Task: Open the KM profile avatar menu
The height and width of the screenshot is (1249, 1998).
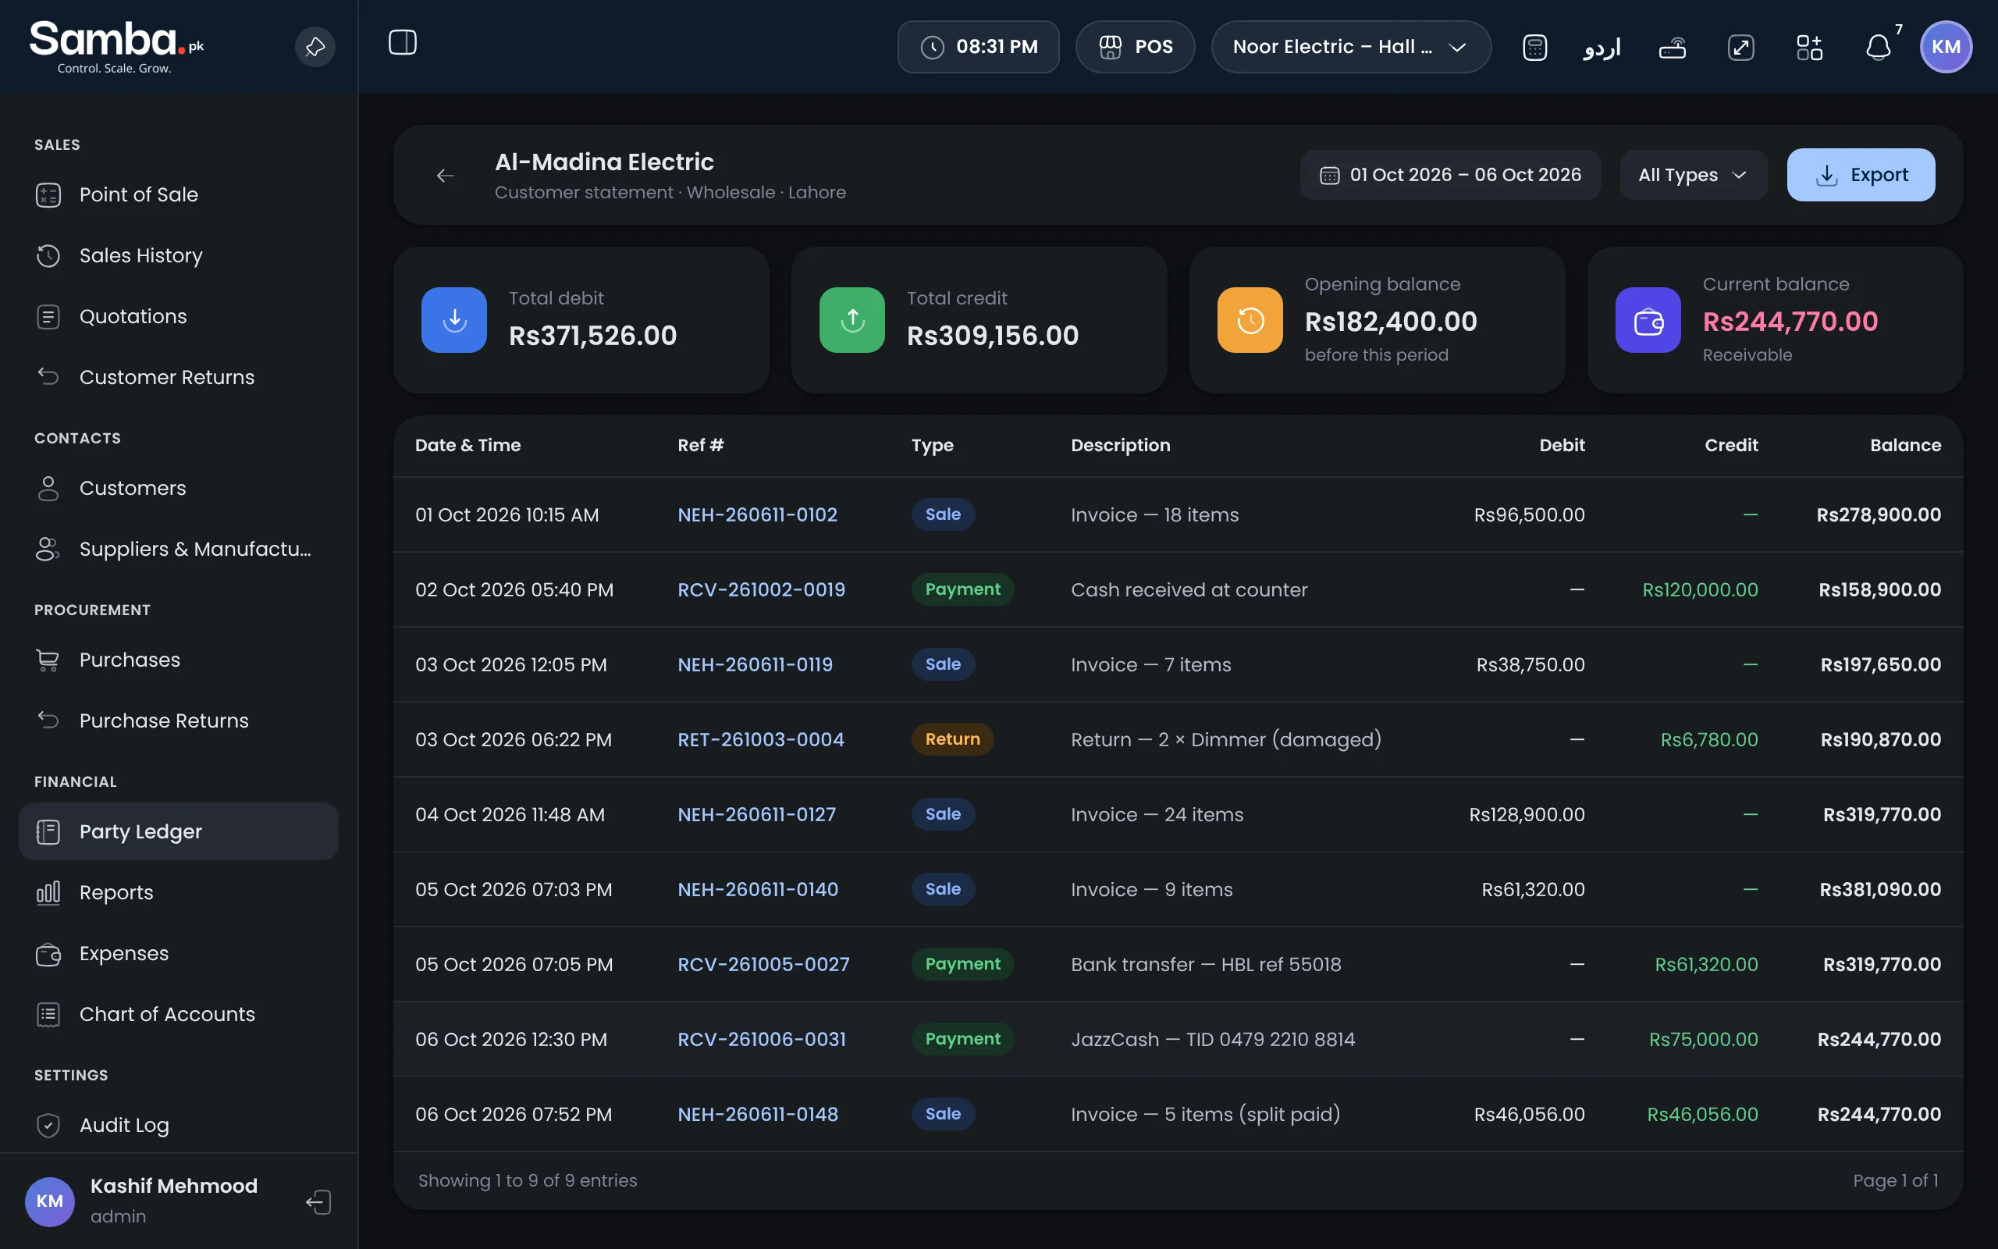Action: click(1946, 47)
